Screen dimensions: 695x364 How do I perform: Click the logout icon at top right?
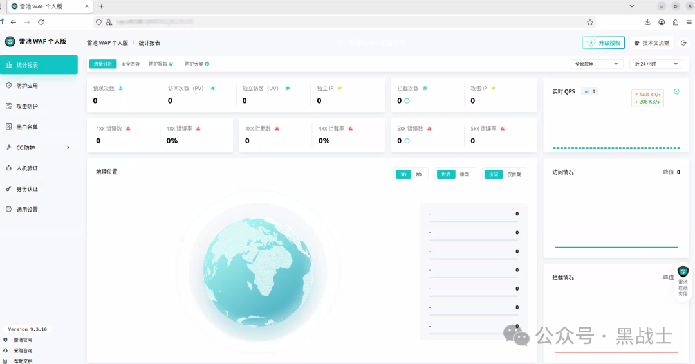pyautogui.click(x=683, y=43)
